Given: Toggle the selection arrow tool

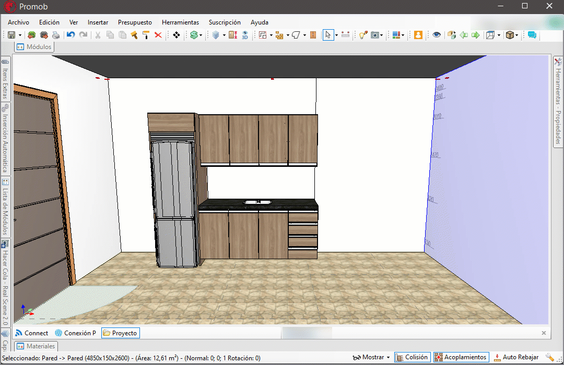Looking at the screenshot, I should coord(328,35).
